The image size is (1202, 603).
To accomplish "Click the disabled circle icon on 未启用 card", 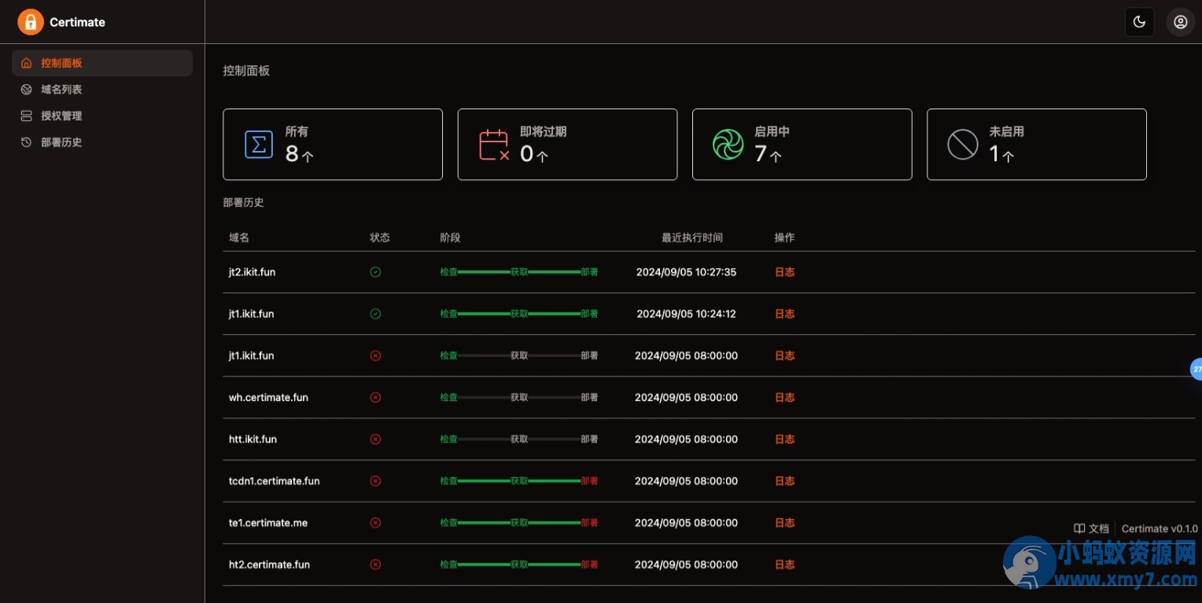I will (x=962, y=145).
